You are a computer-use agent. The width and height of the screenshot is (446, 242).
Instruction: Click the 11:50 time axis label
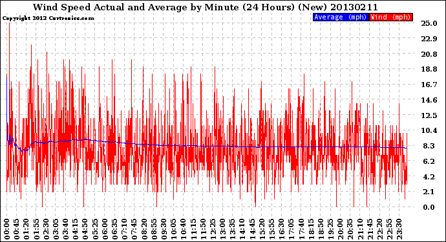203,228
